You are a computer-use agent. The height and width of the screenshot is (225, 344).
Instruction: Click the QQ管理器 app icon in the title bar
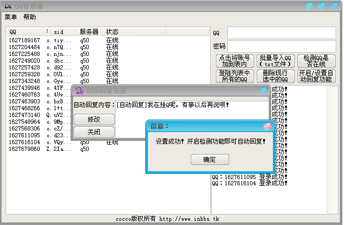click(7, 6)
